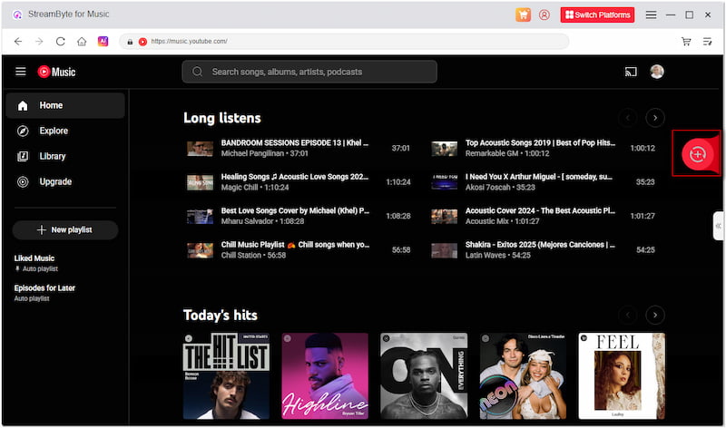726x428 pixels.
Task: Open The Hit List playlist cover
Action: [x=226, y=376]
